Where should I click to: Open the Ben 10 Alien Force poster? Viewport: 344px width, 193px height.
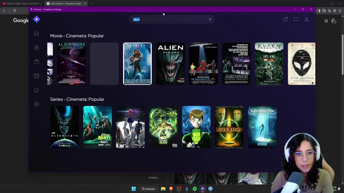(x=196, y=127)
